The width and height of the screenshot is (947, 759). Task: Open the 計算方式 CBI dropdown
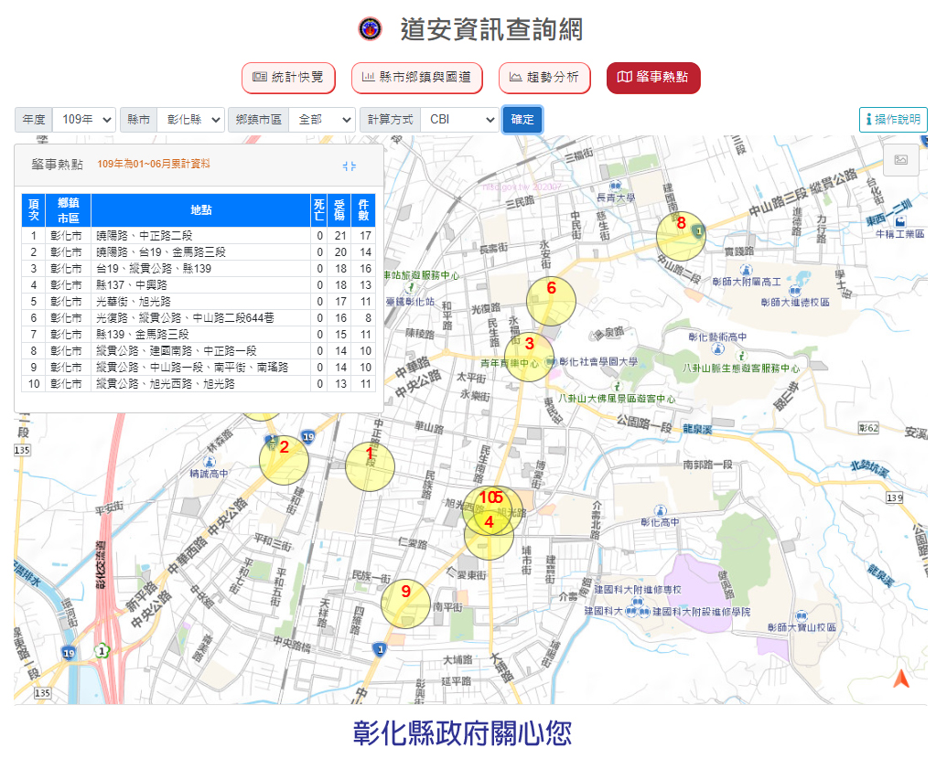point(459,120)
